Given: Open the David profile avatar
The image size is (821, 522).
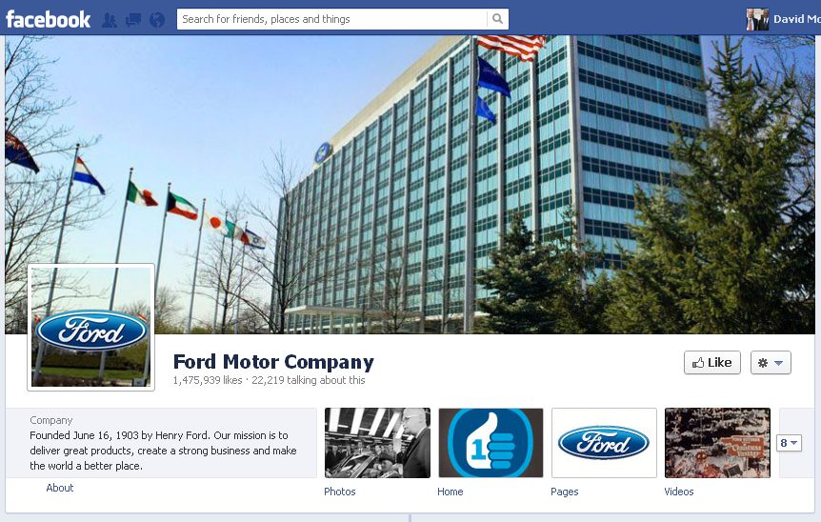Looking at the screenshot, I should [757, 19].
